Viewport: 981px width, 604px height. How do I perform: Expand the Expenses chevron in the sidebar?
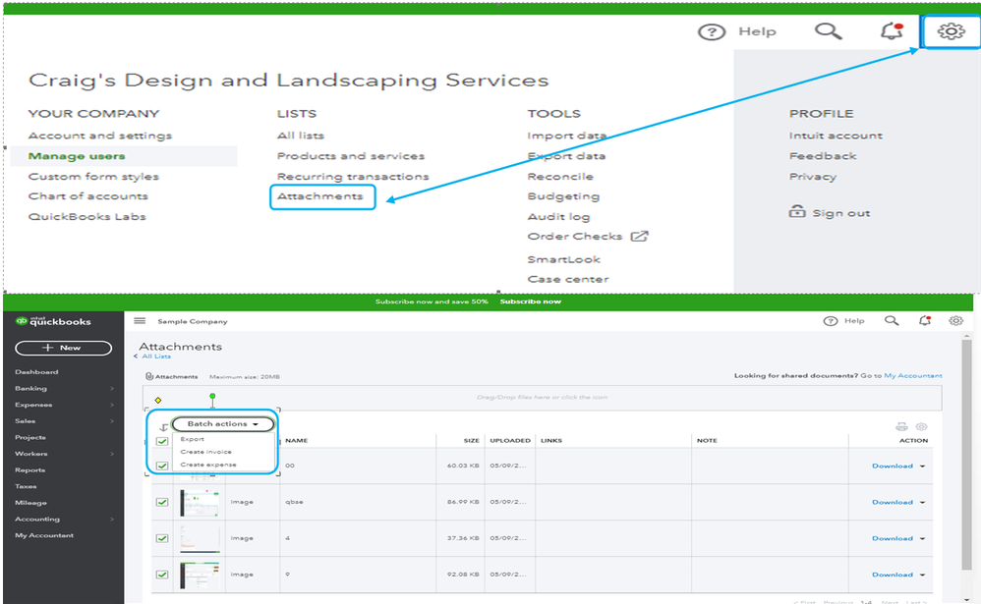pos(112,405)
